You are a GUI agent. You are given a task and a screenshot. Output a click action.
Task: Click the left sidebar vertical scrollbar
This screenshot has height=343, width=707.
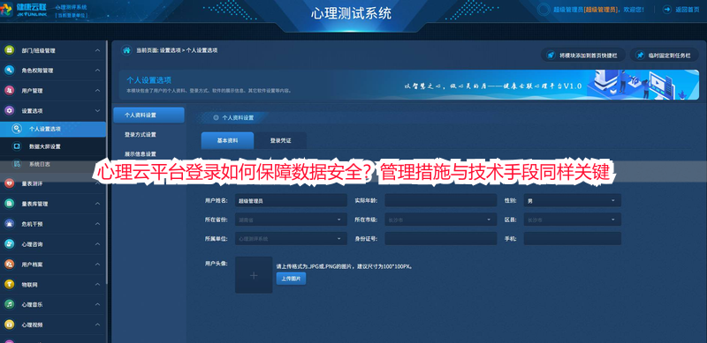(x=107, y=162)
